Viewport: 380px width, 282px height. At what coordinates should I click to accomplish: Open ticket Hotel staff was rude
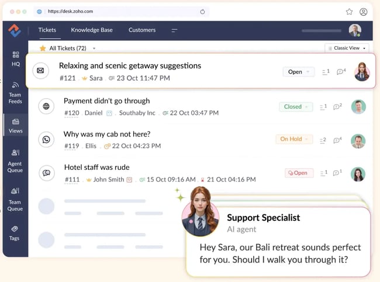coord(96,167)
